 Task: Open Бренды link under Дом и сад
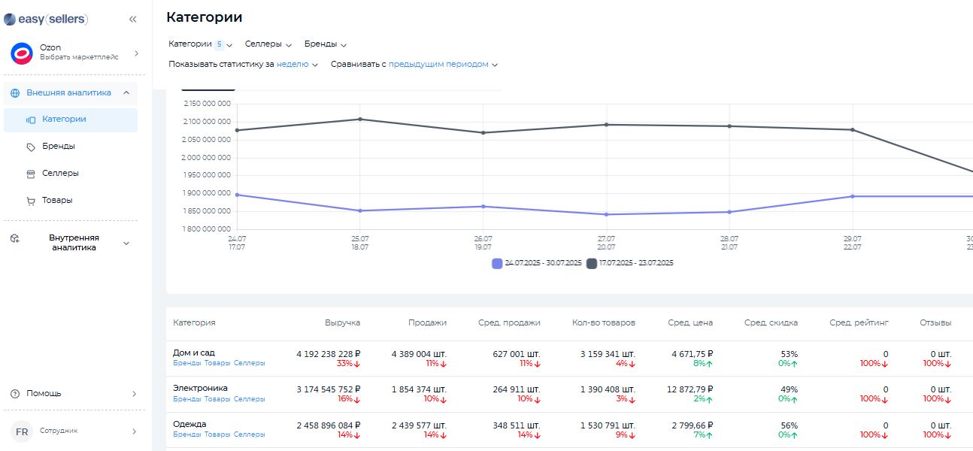[186, 363]
